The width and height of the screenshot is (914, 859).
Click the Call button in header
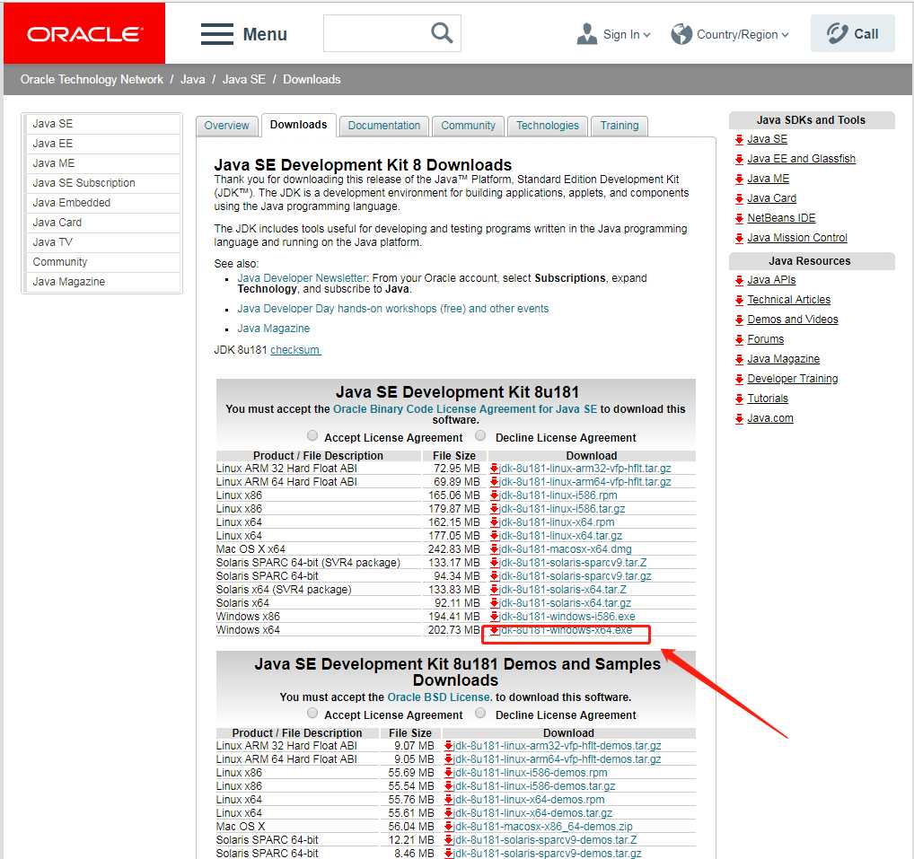tap(852, 34)
